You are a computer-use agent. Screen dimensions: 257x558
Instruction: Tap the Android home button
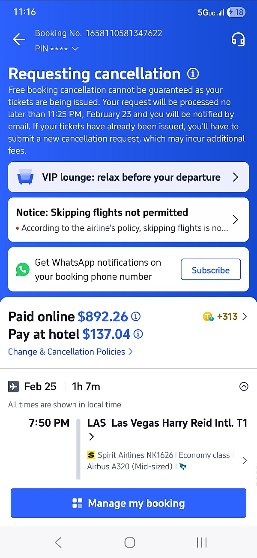point(130,542)
